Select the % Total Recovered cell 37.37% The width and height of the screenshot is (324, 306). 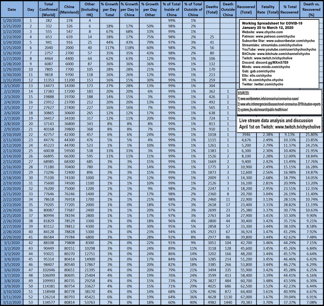click(289, 302)
